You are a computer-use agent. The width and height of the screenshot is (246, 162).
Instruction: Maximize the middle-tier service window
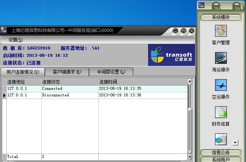tap(183, 31)
